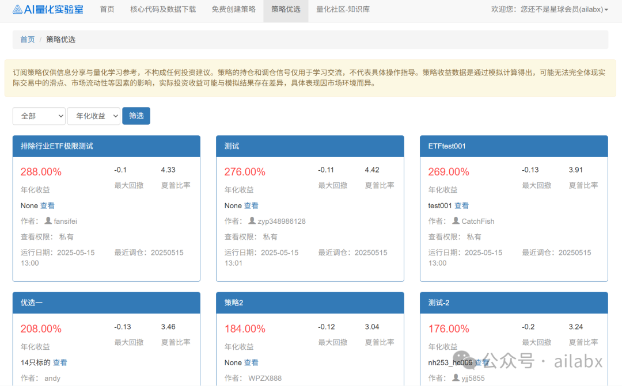The image size is (622, 386).
Task: Open the 免费创建策略 menu item
Action: [x=234, y=9]
